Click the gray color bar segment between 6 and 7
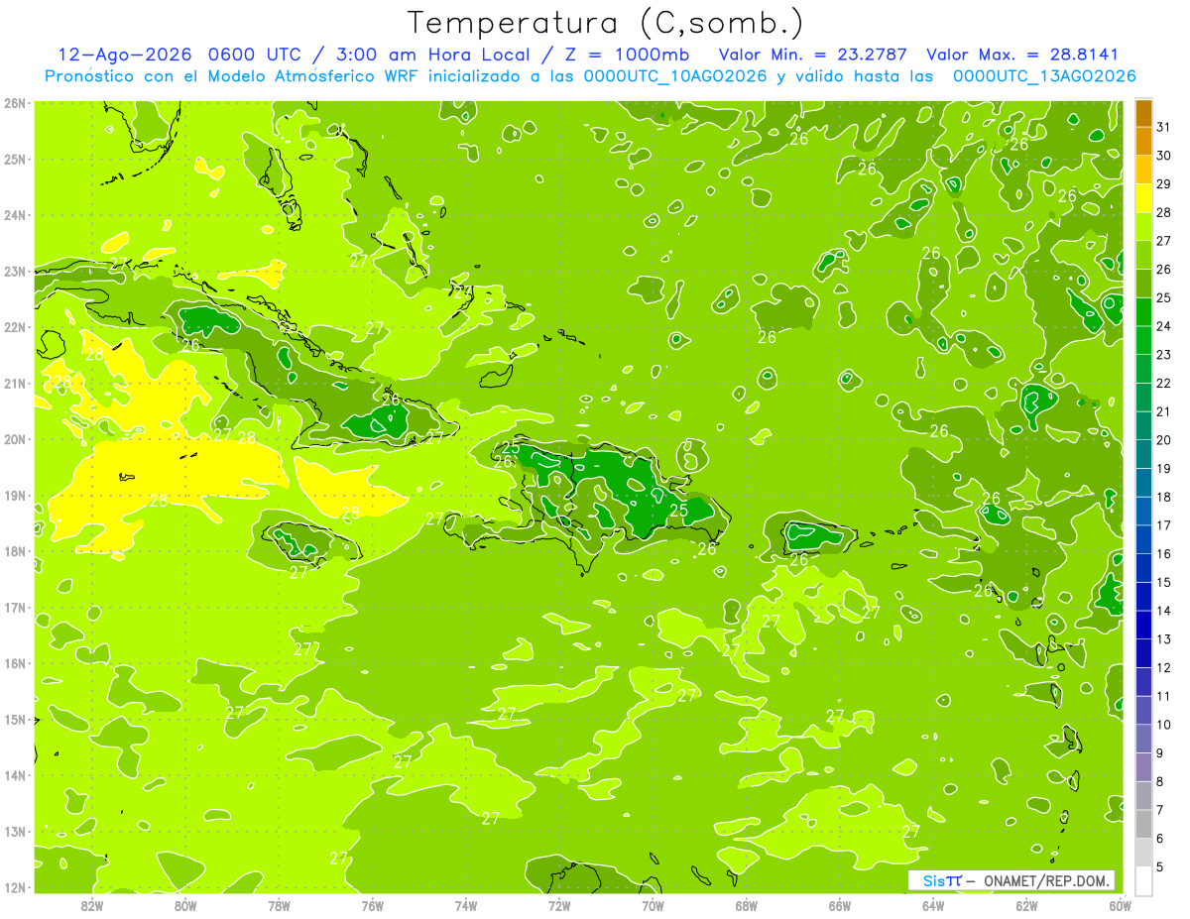This screenshot has width=1190, height=919. coord(1144,824)
